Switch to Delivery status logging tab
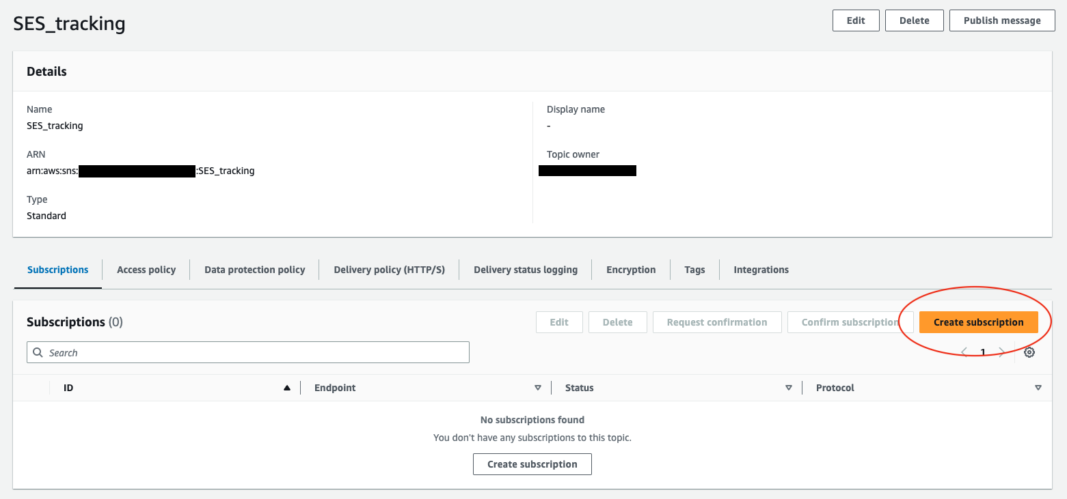This screenshot has width=1067, height=499. point(525,269)
